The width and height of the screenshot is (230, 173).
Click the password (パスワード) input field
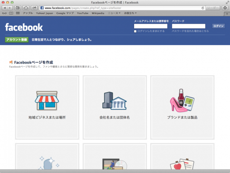click(x=189, y=26)
